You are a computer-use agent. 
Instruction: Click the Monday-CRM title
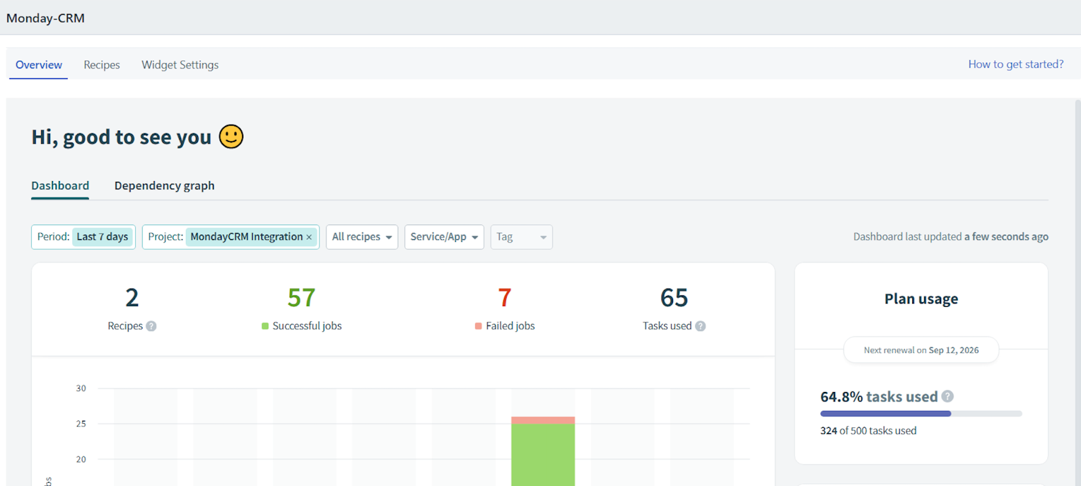tap(45, 18)
